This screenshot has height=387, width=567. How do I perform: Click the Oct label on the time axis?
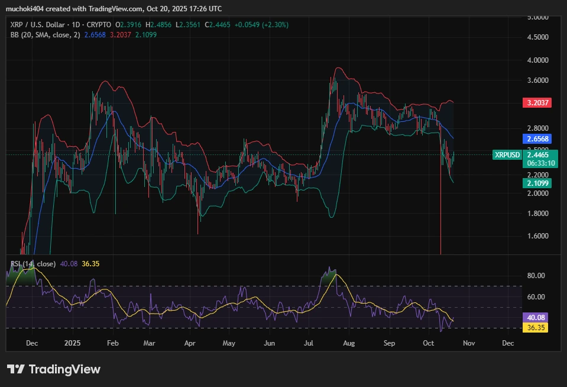pyautogui.click(x=427, y=343)
